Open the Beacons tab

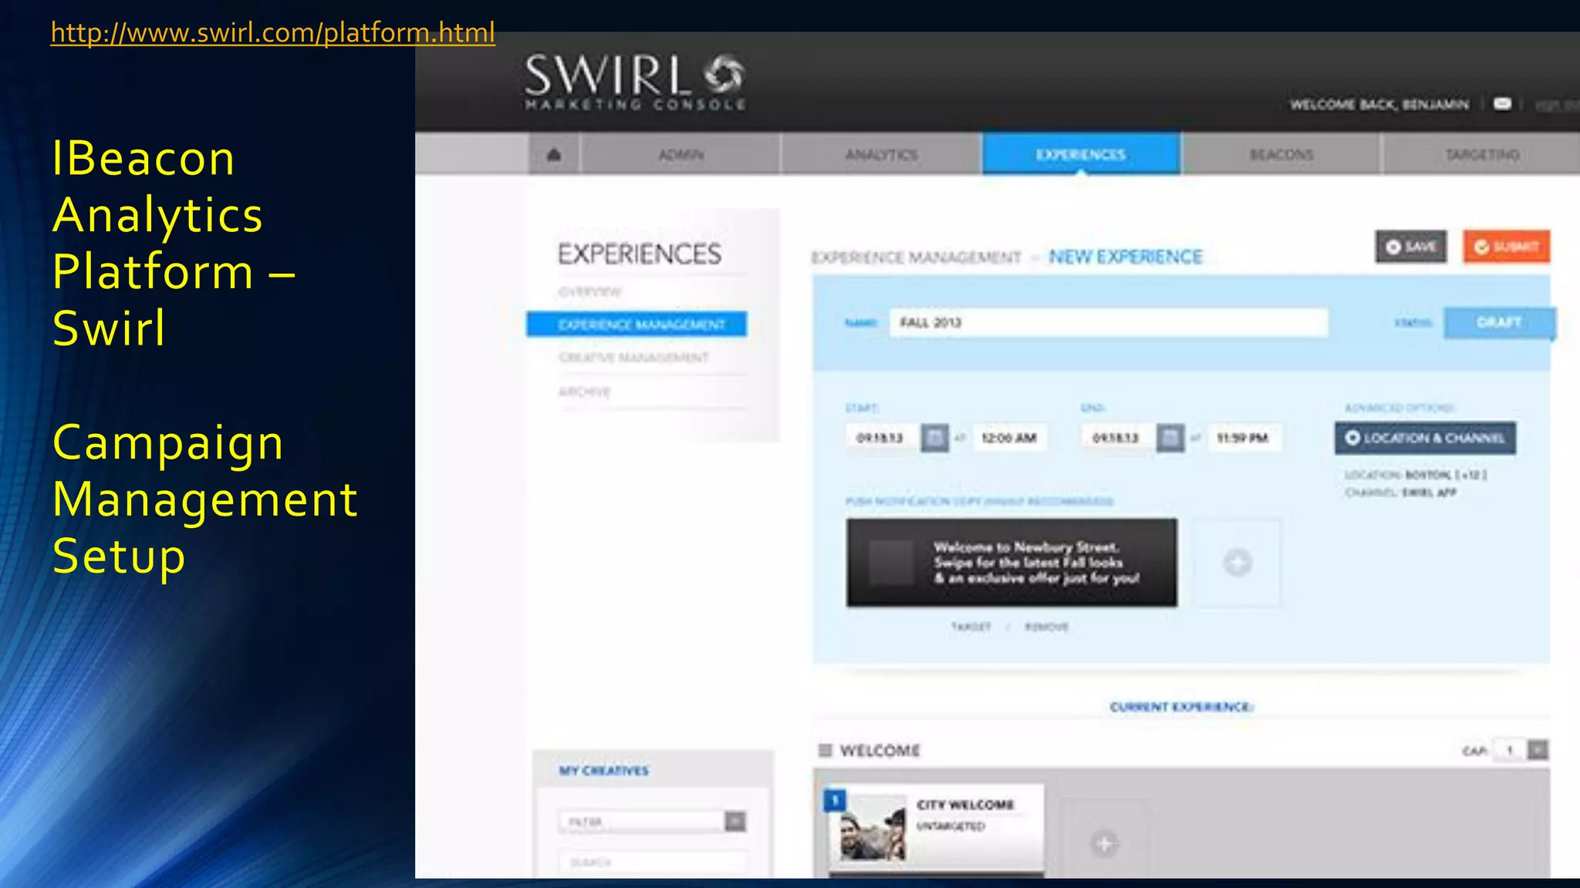[x=1281, y=155]
